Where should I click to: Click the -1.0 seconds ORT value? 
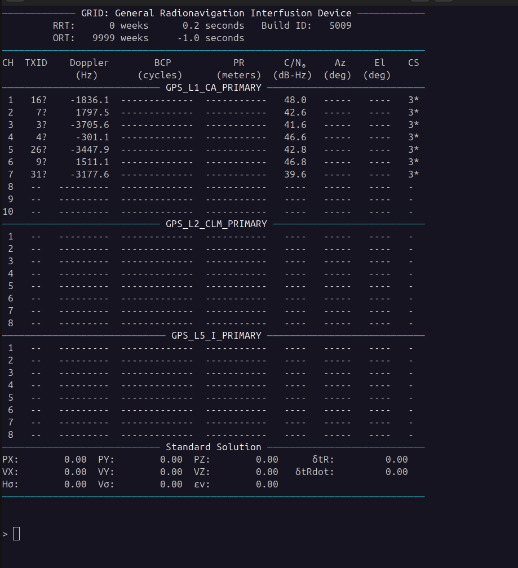click(x=211, y=38)
